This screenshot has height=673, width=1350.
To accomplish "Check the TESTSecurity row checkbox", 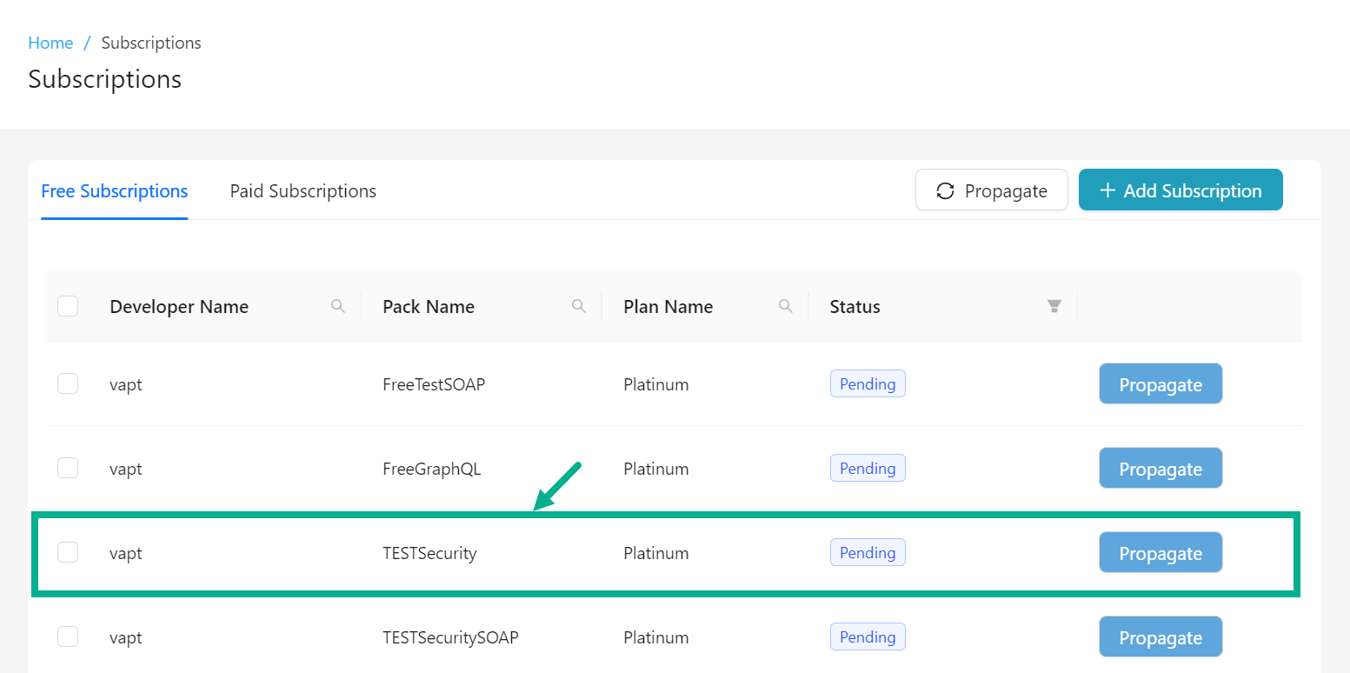I will [x=68, y=553].
